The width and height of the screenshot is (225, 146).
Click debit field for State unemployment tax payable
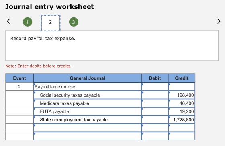pyautogui.click(x=155, y=119)
